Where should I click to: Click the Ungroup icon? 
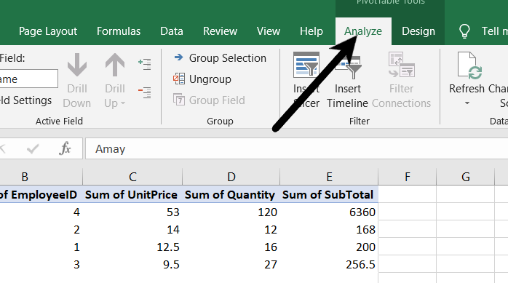(x=179, y=79)
